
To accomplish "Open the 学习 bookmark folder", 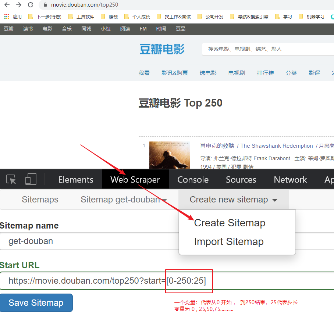I will click(284, 17).
